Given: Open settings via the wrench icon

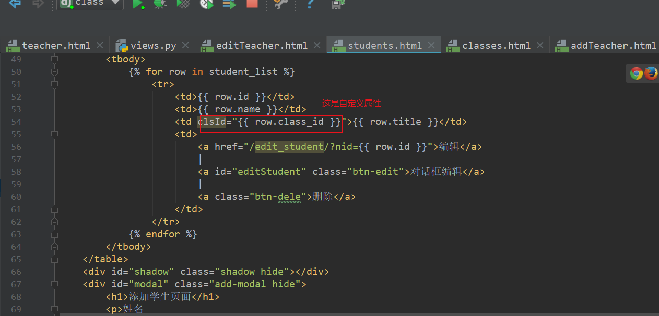Looking at the screenshot, I should click(x=281, y=4).
